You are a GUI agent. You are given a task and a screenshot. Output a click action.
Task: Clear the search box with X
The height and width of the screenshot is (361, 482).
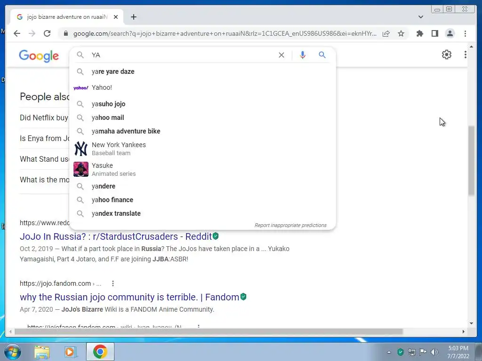[x=281, y=55]
